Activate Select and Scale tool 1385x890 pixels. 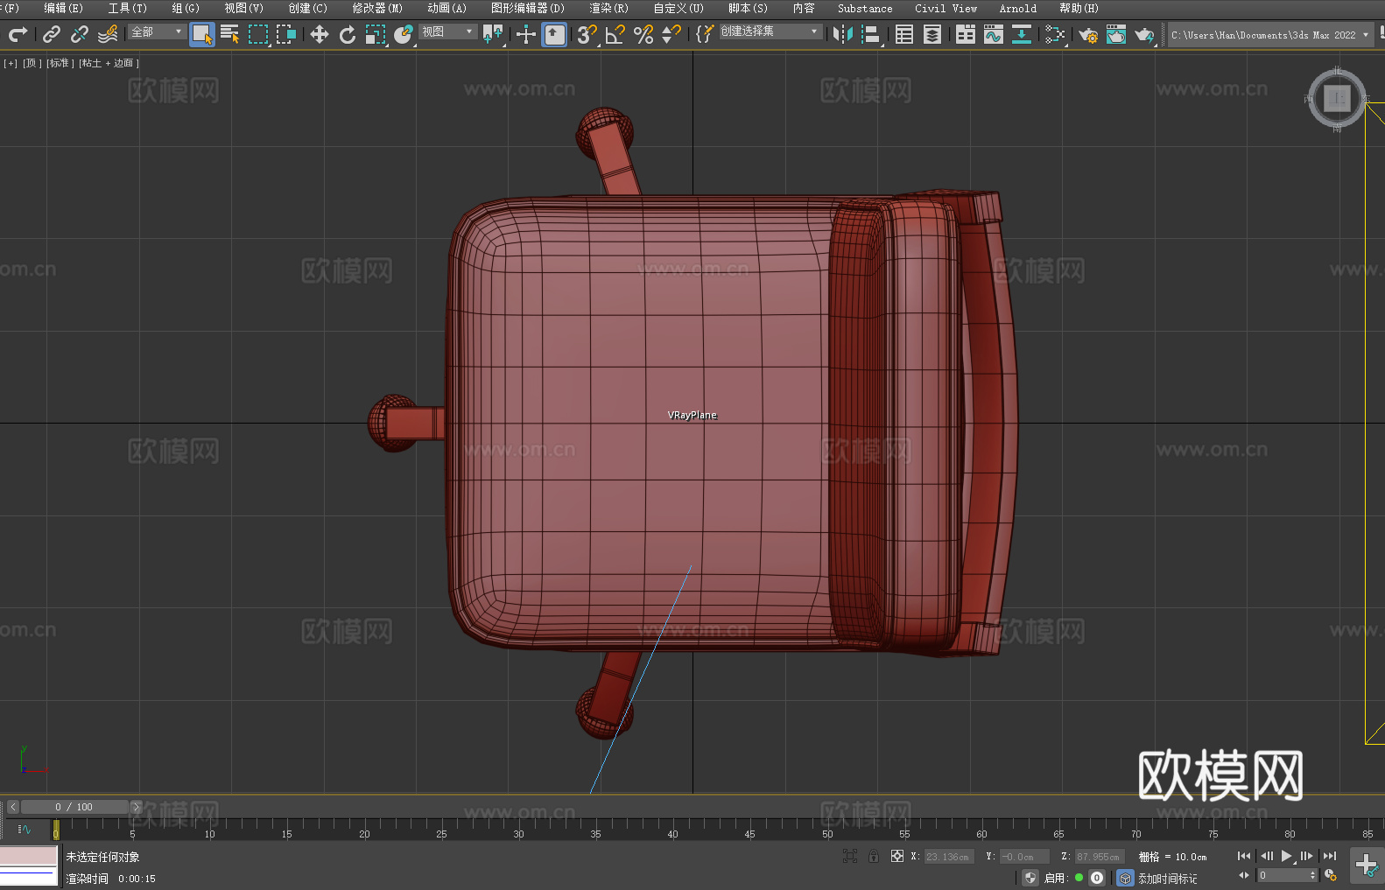[x=376, y=34]
